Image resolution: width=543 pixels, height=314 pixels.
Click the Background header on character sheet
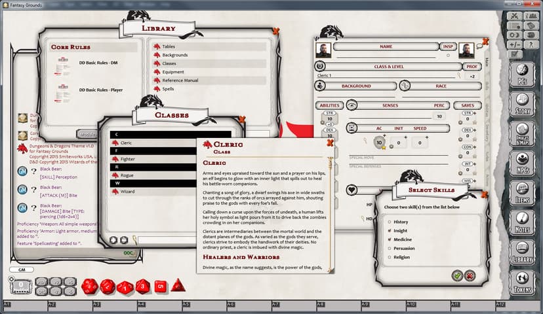[356, 86]
